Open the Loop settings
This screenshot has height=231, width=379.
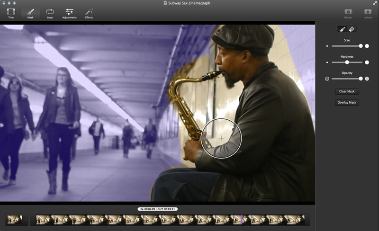pos(50,13)
